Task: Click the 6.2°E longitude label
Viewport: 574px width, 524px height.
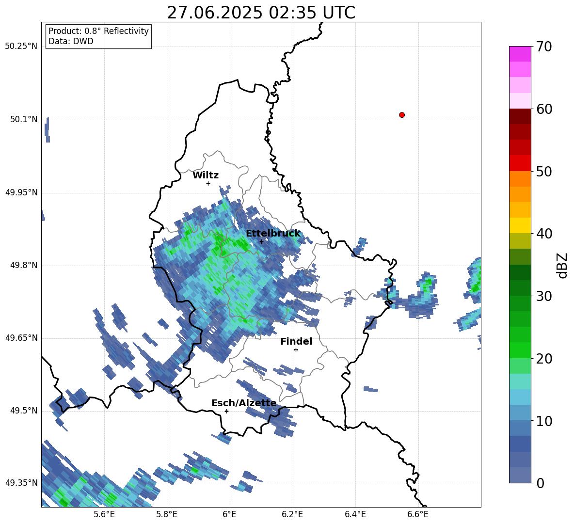Action: click(x=292, y=514)
